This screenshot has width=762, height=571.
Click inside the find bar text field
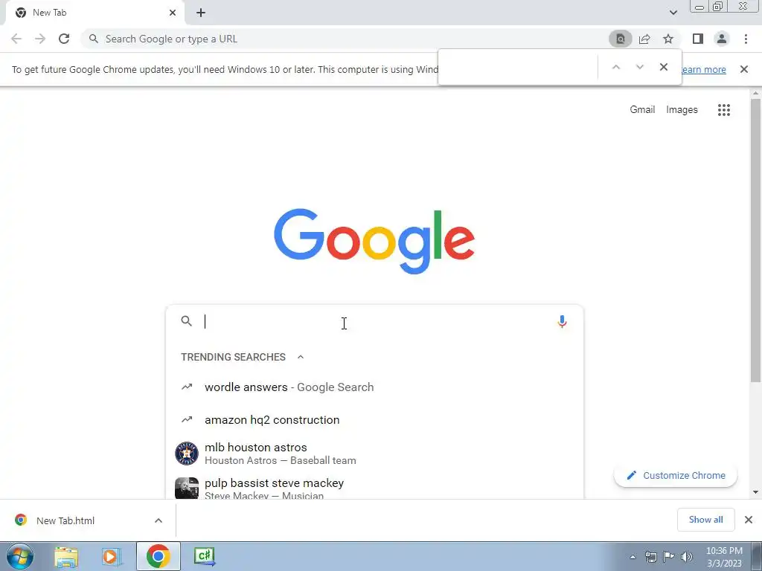tap(518, 67)
